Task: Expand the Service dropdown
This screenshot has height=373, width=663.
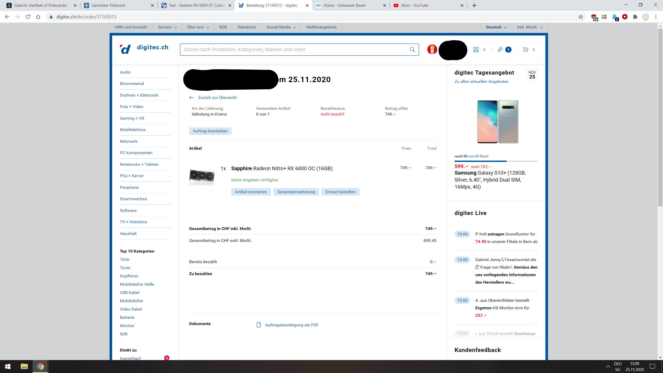Action: (167, 27)
